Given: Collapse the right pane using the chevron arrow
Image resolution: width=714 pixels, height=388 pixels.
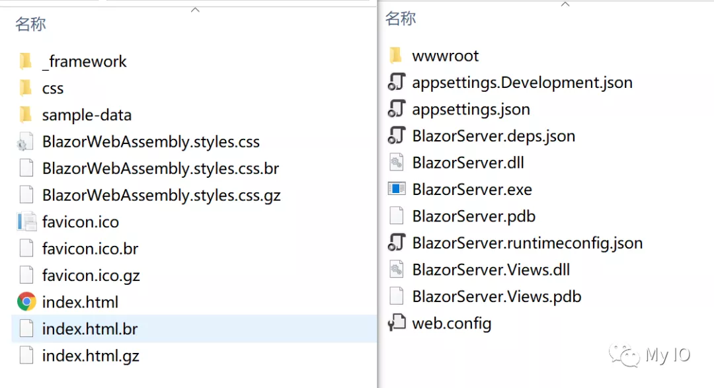Looking at the screenshot, I should 565,4.
